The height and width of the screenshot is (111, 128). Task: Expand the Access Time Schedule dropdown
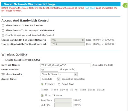tap(50, 79)
